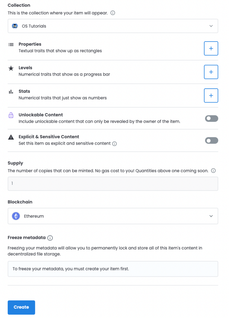This screenshot has width=229, height=318.
Task: Click the Levels star icon
Action: coord(11,68)
